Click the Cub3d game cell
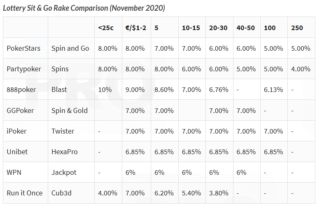 [x=62, y=193]
